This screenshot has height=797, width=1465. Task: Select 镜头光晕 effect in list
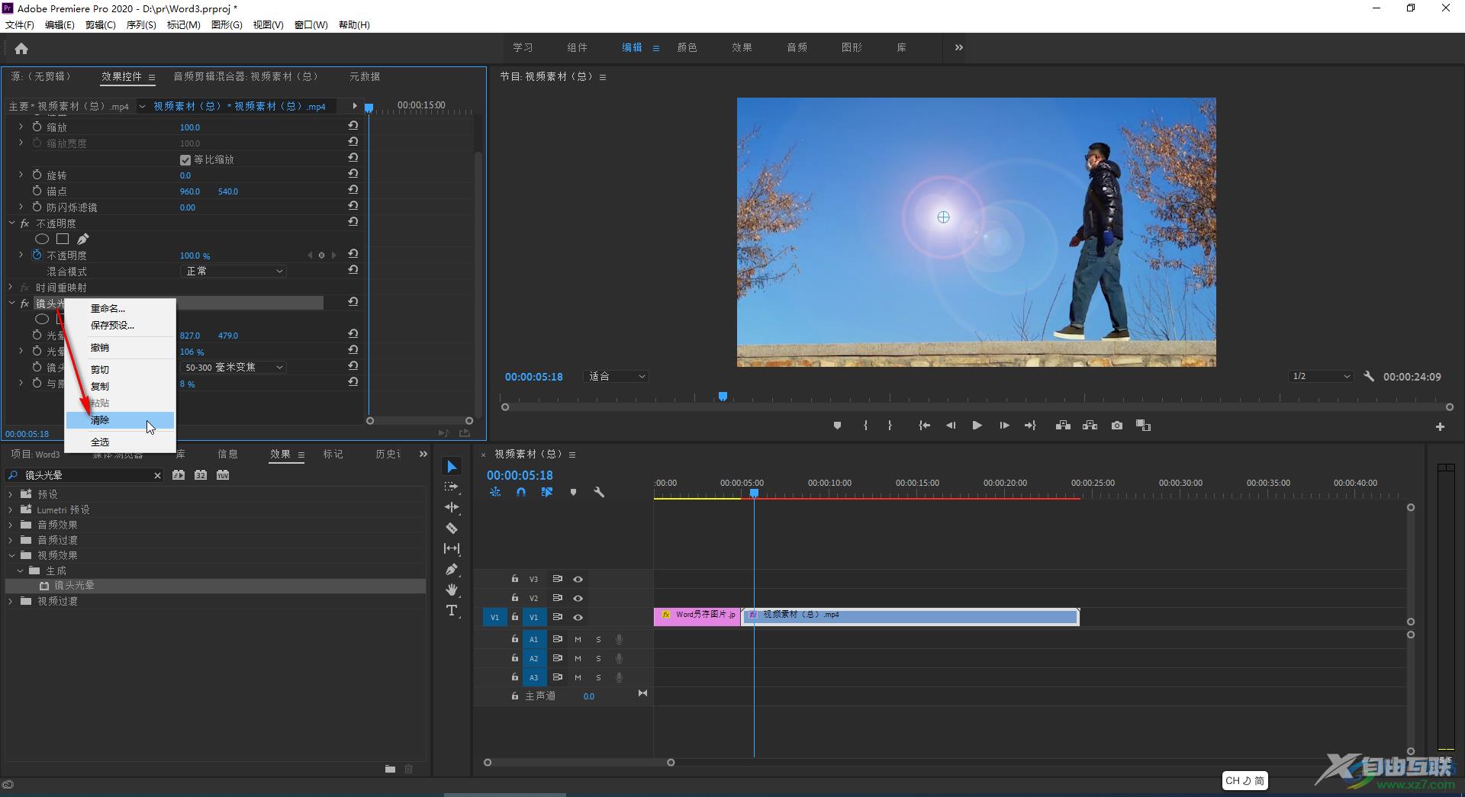tap(74, 586)
